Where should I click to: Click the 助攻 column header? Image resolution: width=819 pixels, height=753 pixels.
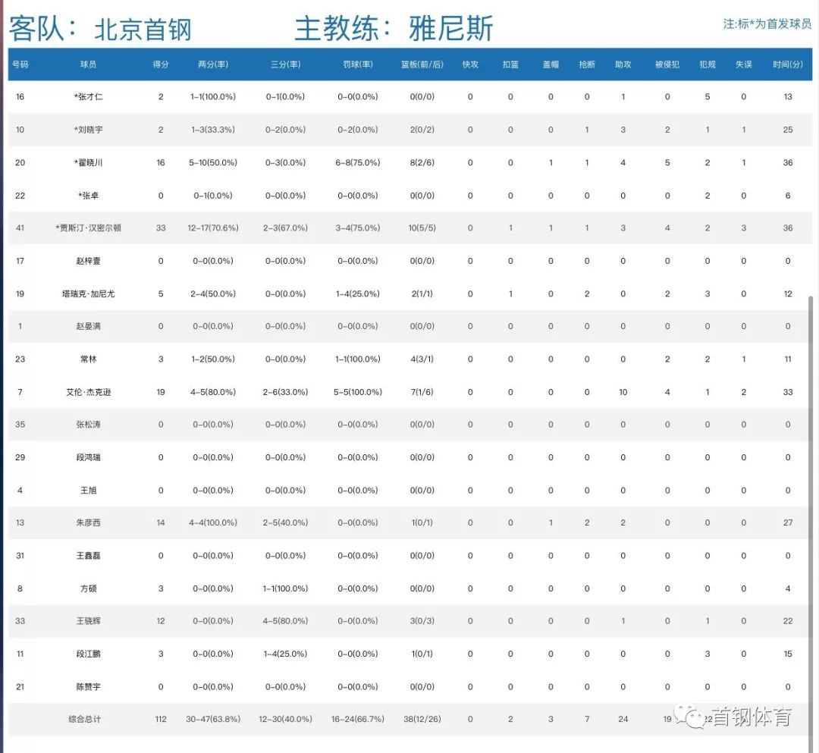pos(623,64)
